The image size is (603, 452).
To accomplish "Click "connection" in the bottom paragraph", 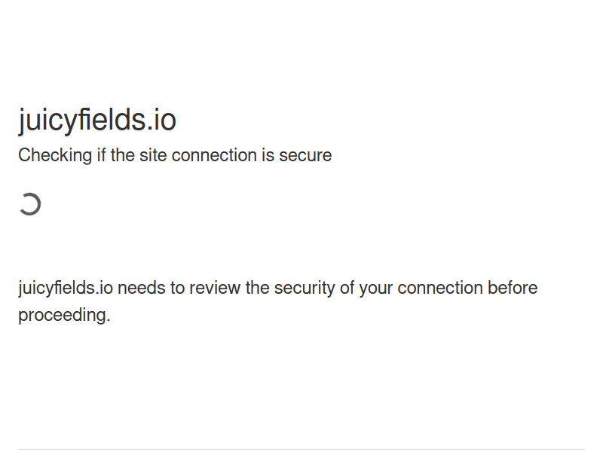I will 440,289.
